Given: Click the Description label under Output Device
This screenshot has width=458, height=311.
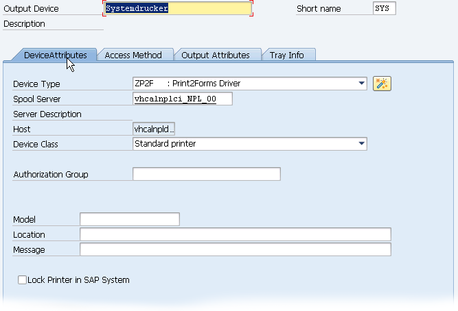Looking at the screenshot, I should (25, 24).
